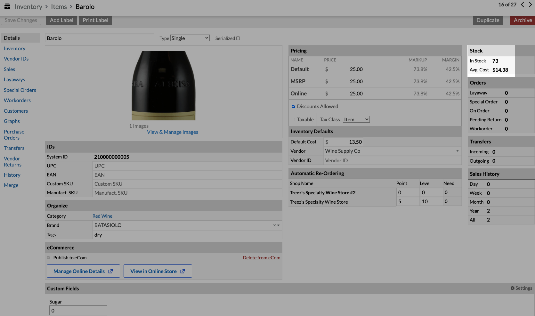
Task: Enable the Taxable checkbox
Action: pos(293,120)
